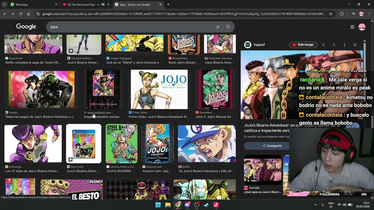Open File Explorer from the taskbar
This screenshot has width=374, height=210.
(x=168, y=205)
